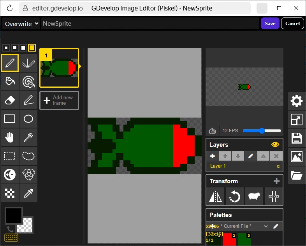Screen dimensions: 306x246
Task: Click the editor.gdevelop.io address bar
Action: (x=135, y=8)
